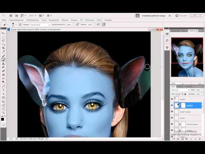Click the foreground black color swatch
The width and height of the screenshot is (205, 154).
[x=3, y=119]
